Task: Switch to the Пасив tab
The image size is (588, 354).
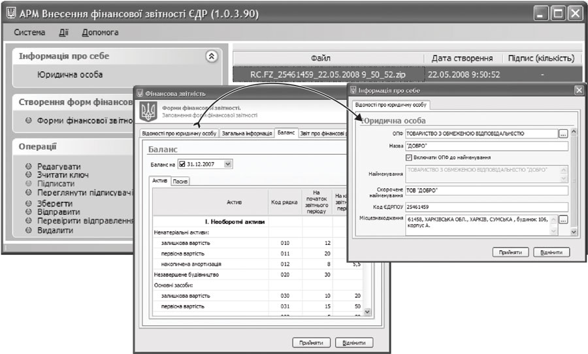Action: click(180, 181)
